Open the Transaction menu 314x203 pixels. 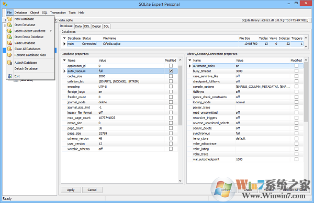tap(58, 13)
